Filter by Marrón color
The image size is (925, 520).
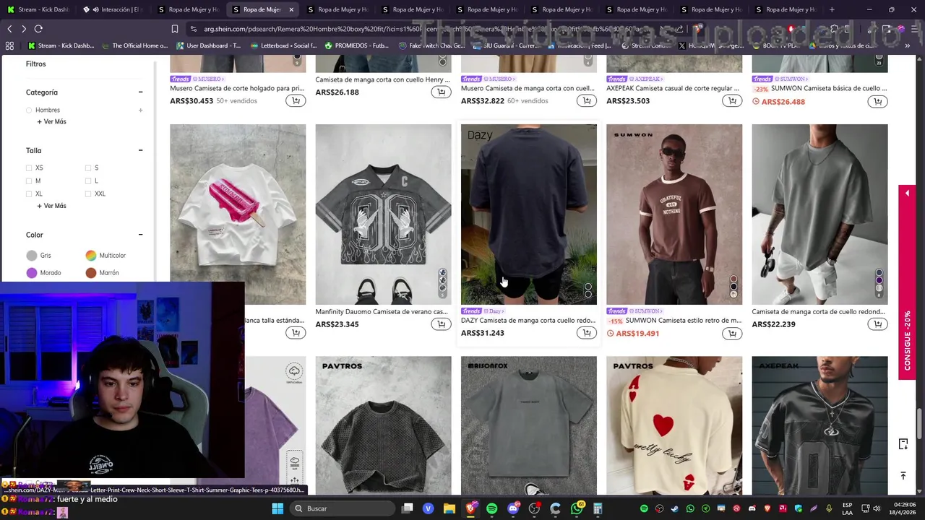pyautogui.click(x=102, y=273)
